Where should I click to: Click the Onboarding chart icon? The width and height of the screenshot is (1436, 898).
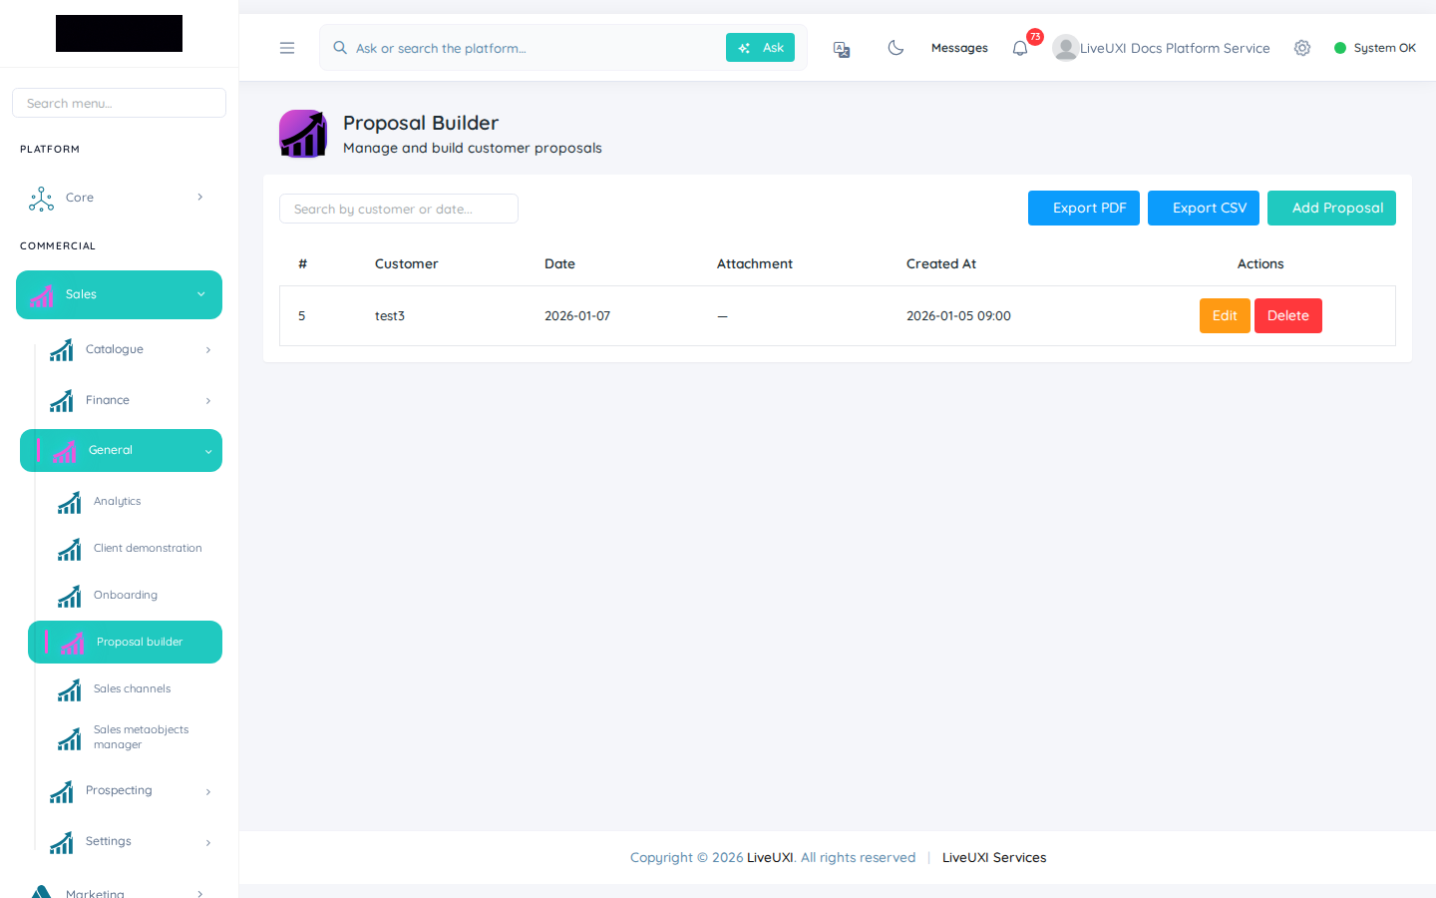coord(70,596)
